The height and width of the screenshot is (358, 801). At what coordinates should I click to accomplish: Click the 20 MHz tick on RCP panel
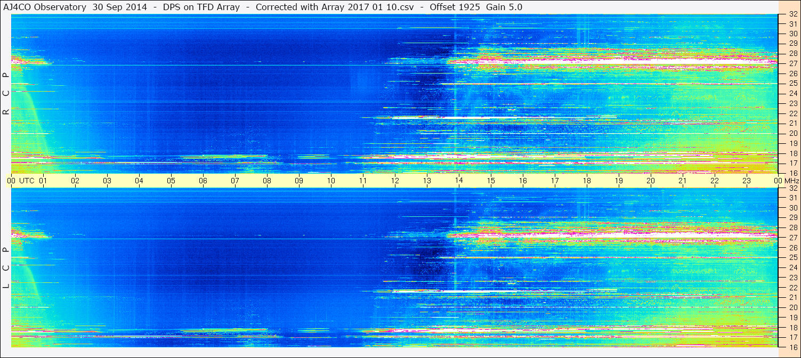pos(792,133)
